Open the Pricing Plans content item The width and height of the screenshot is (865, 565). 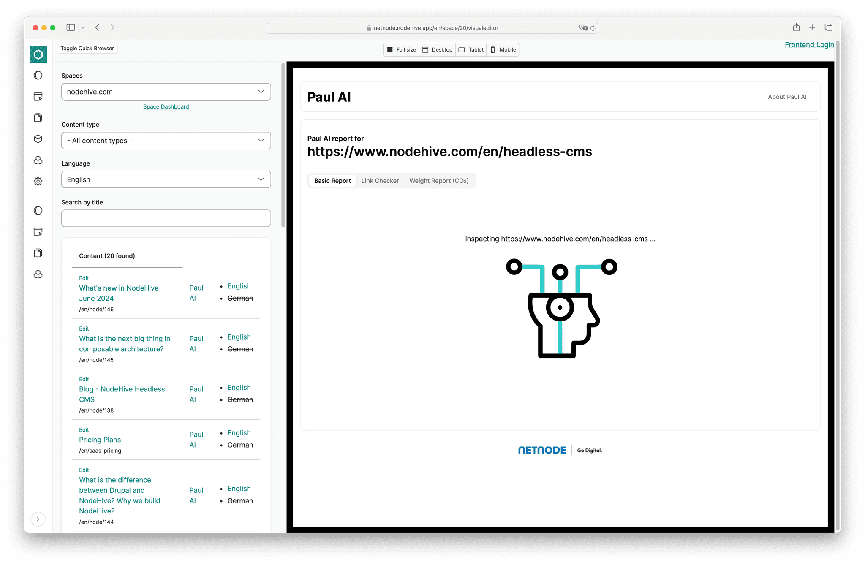[100, 440]
